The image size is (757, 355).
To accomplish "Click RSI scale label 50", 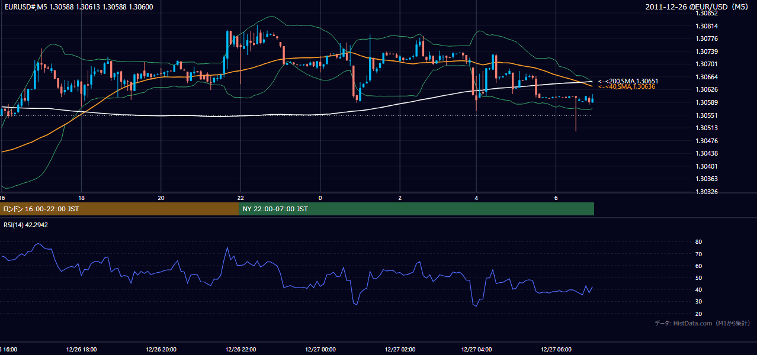I will pyautogui.click(x=699, y=277).
